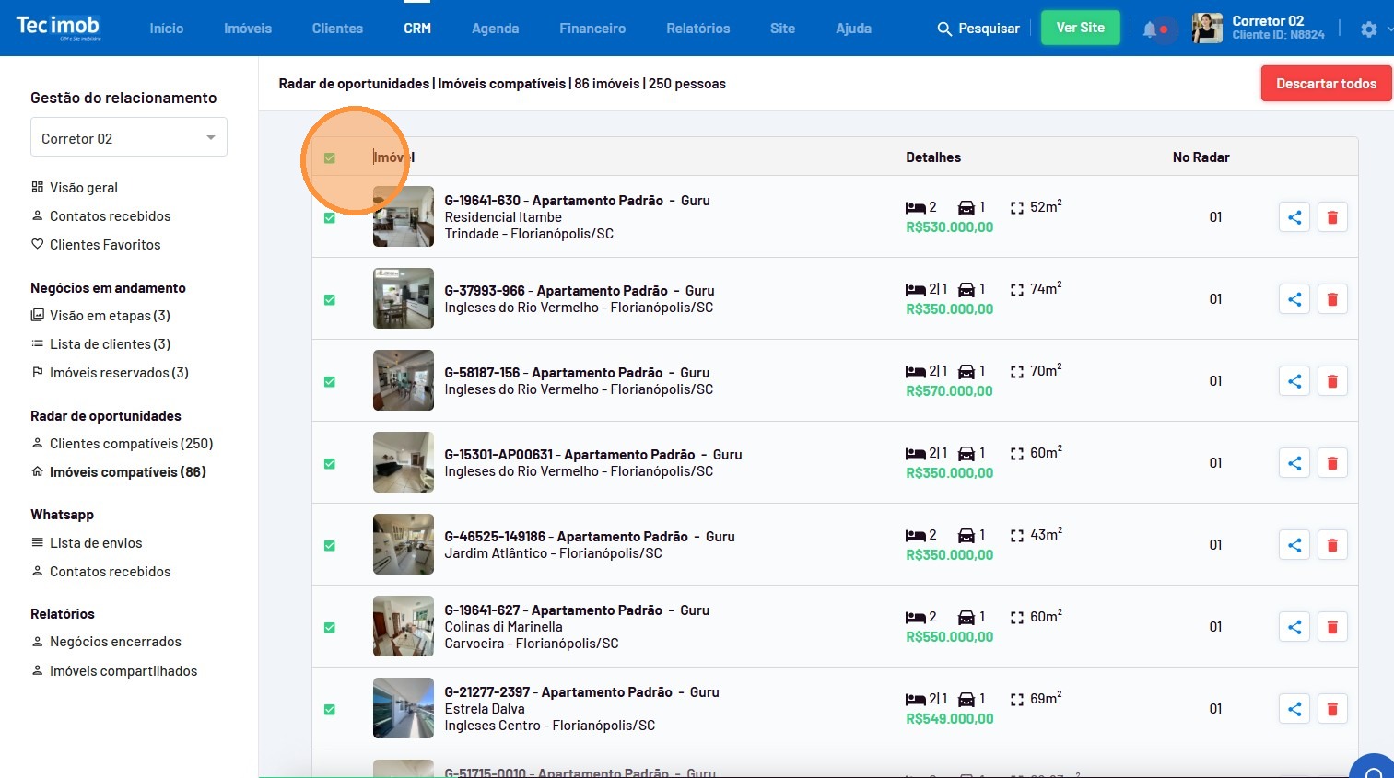Click share icon for G-19641-630 apartment

pyautogui.click(x=1294, y=217)
